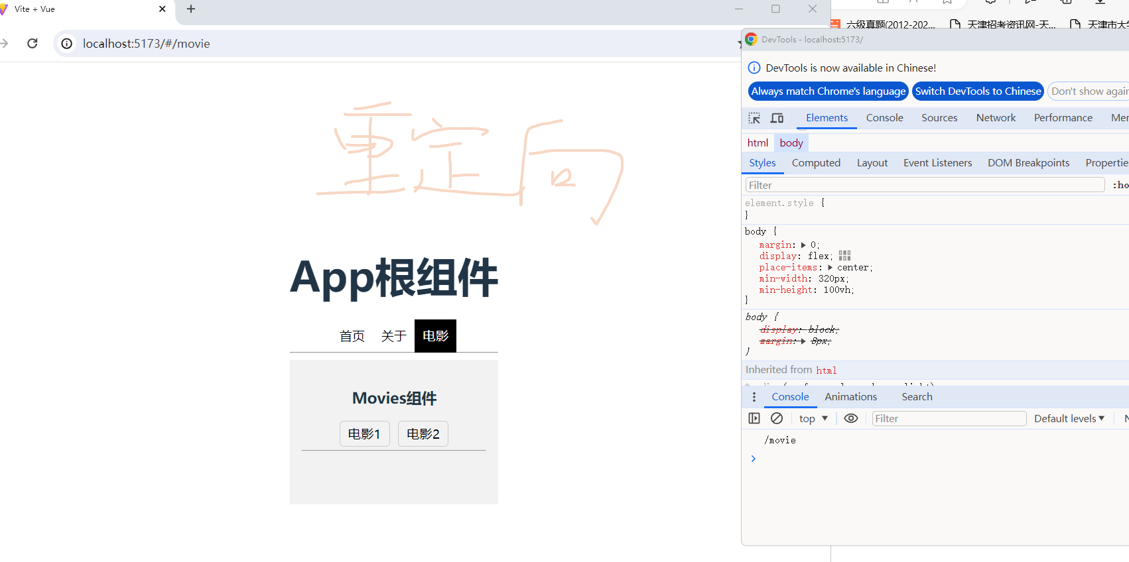The image size is (1129, 562).
Task: Select the Animations drawer tab
Action: pos(850,397)
